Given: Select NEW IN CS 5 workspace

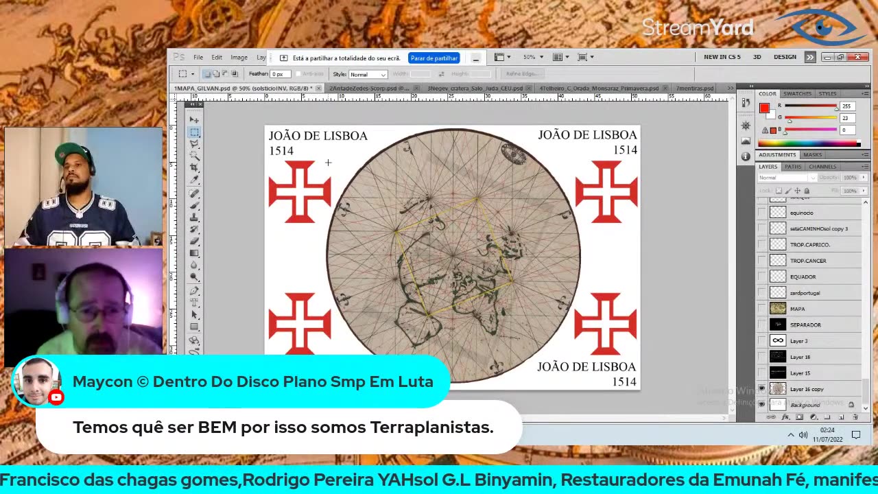Looking at the screenshot, I should pos(722,57).
